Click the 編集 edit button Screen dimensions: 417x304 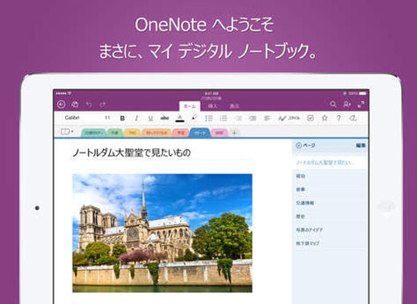[x=361, y=145]
